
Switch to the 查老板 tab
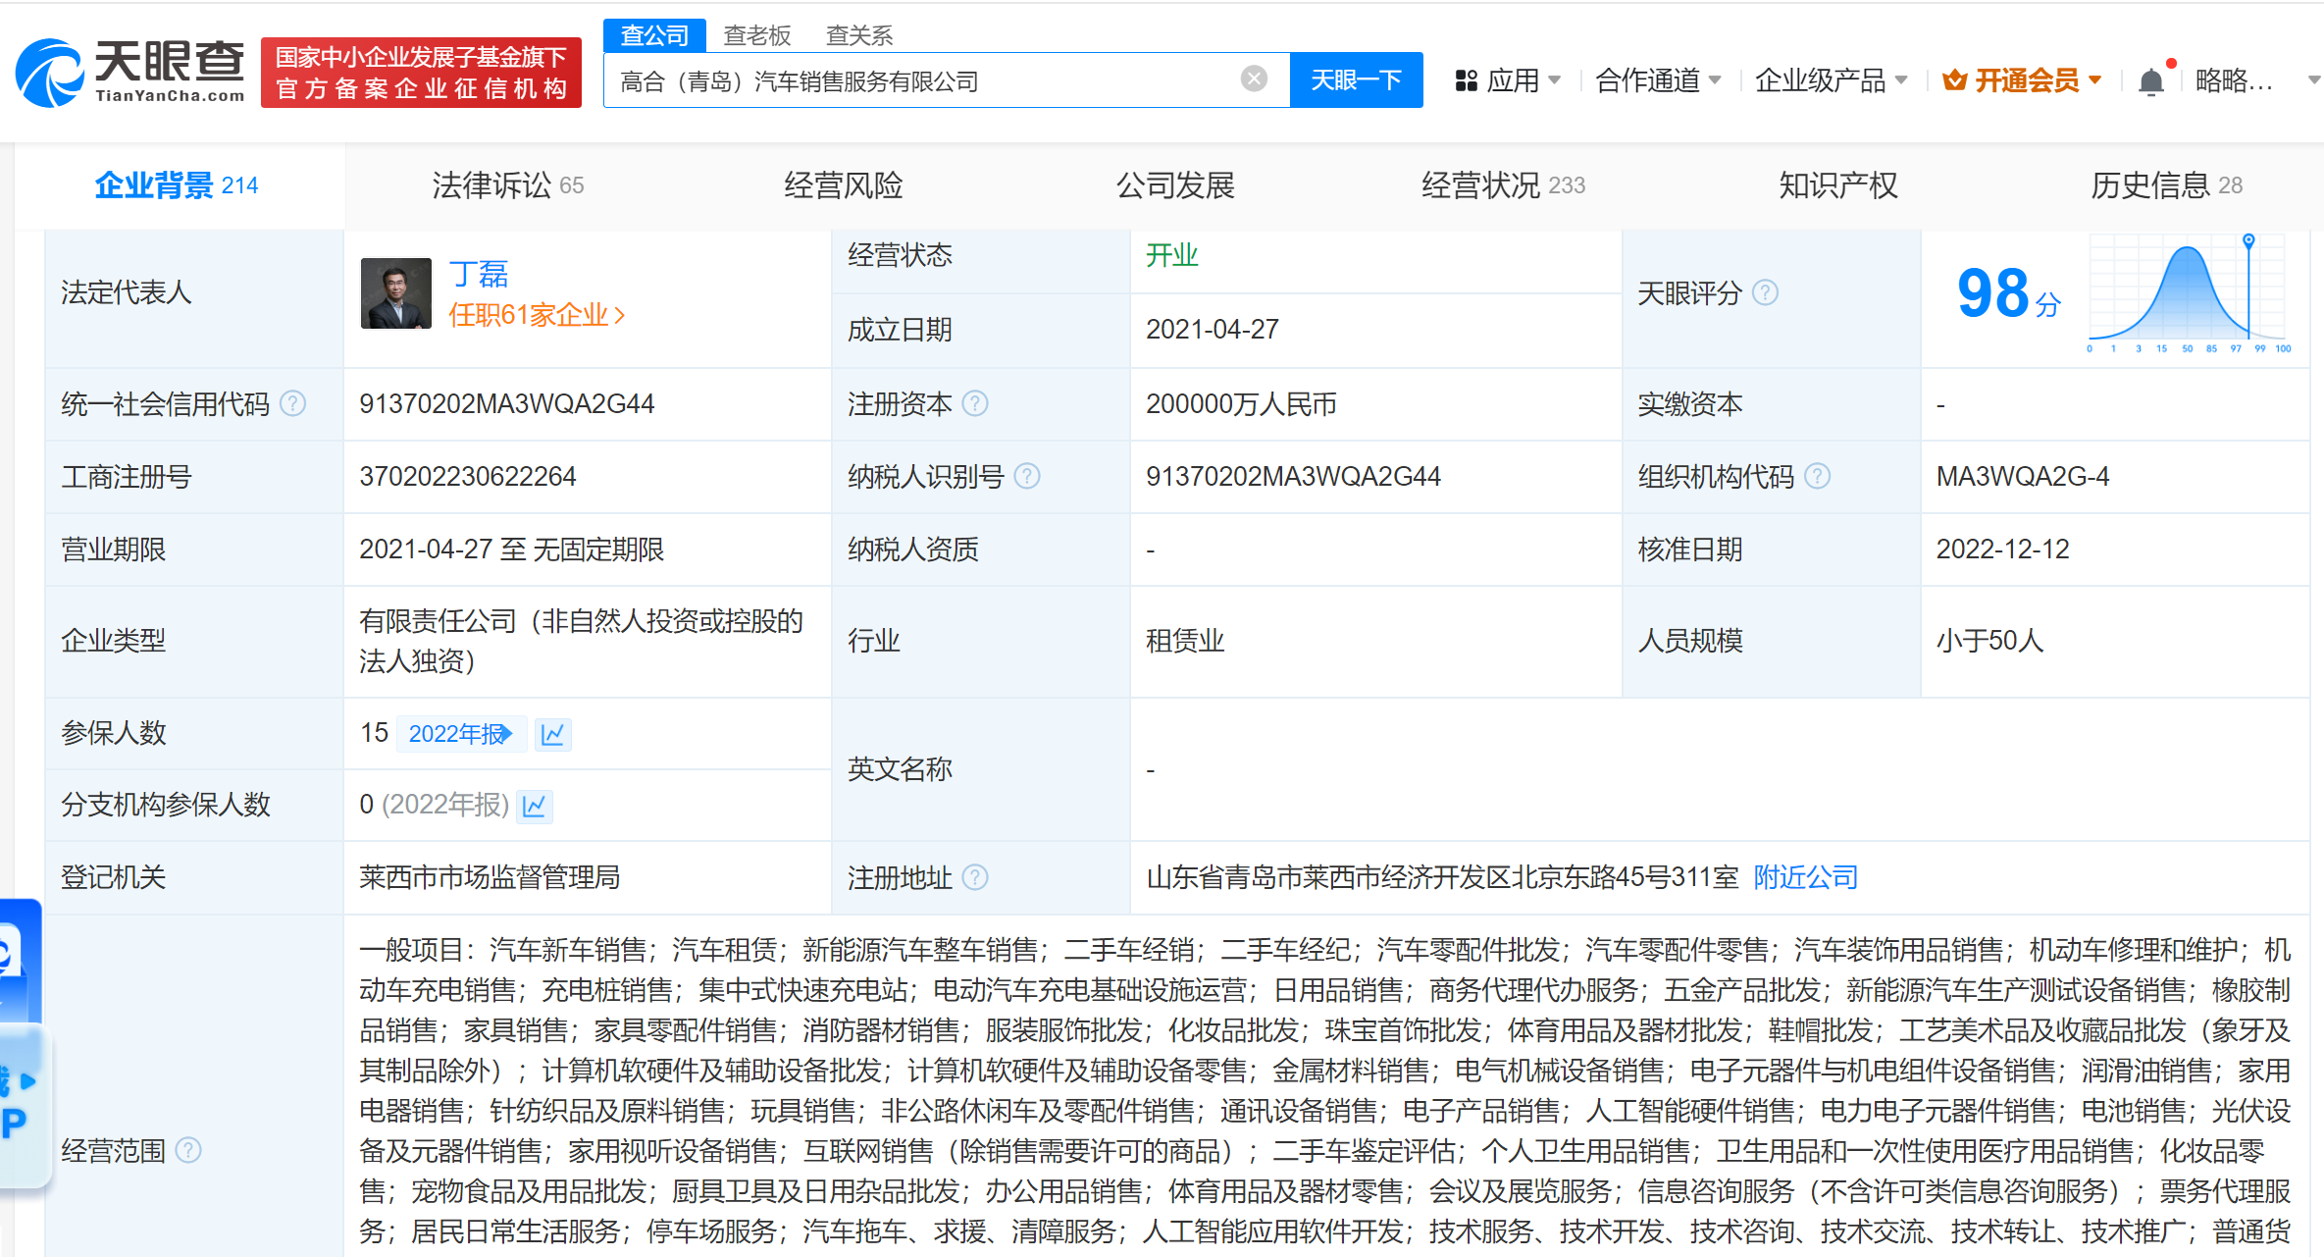pyautogui.click(x=756, y=34)
